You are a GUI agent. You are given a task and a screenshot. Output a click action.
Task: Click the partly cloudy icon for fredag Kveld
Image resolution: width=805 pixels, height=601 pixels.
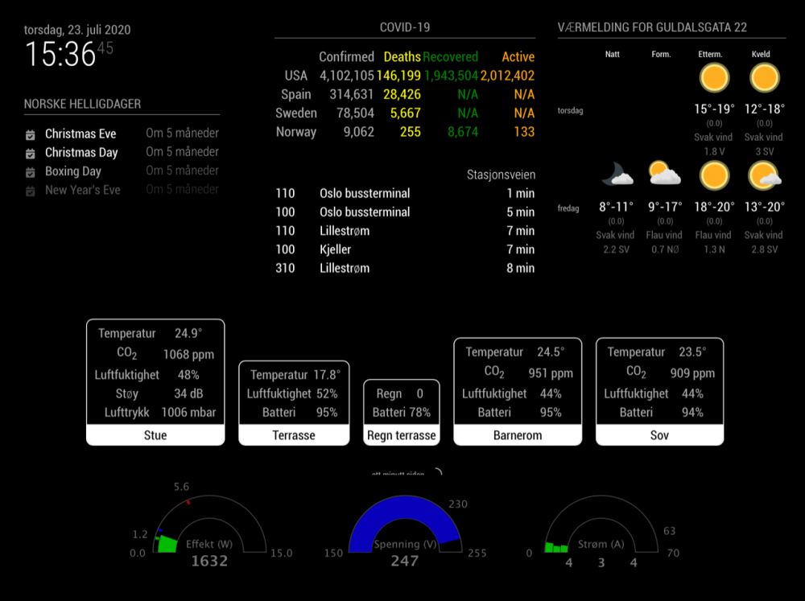point(764,175)
